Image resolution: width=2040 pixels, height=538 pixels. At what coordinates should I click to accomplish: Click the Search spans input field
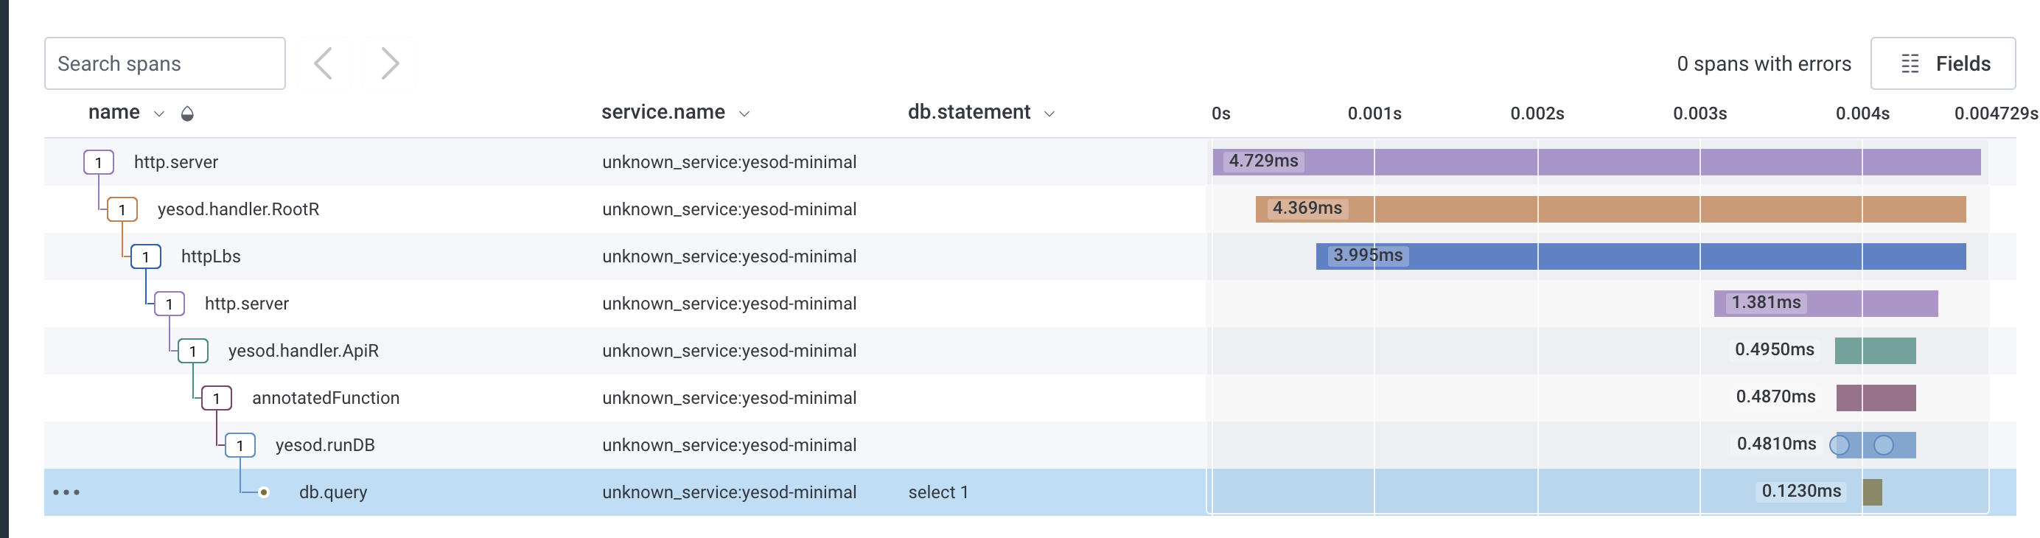[x=165, y=63]
